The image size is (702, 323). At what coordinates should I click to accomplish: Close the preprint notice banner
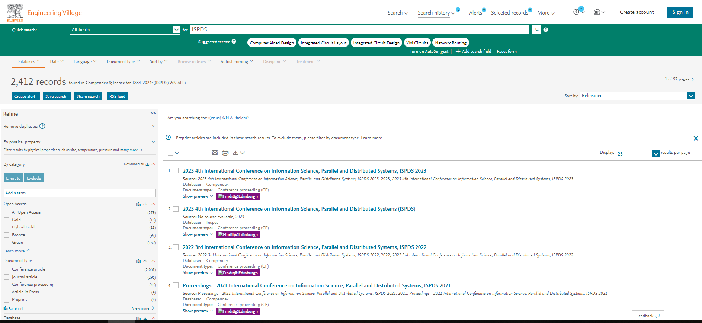(x=696, y=138)
